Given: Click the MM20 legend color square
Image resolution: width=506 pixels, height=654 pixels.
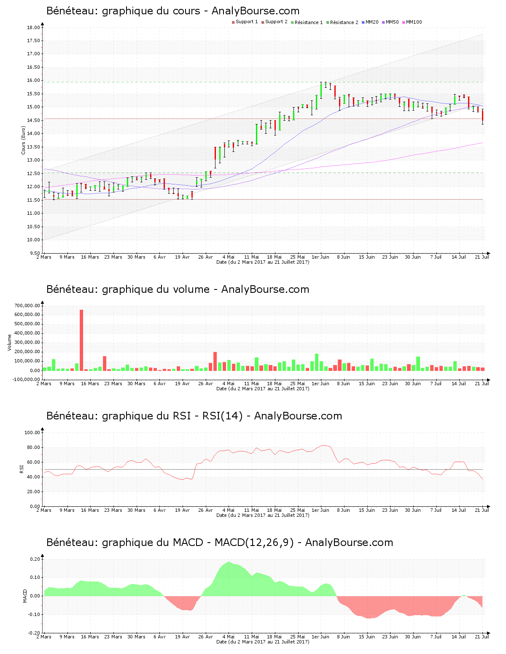Looking at the screenshot, I should (363, 22).
